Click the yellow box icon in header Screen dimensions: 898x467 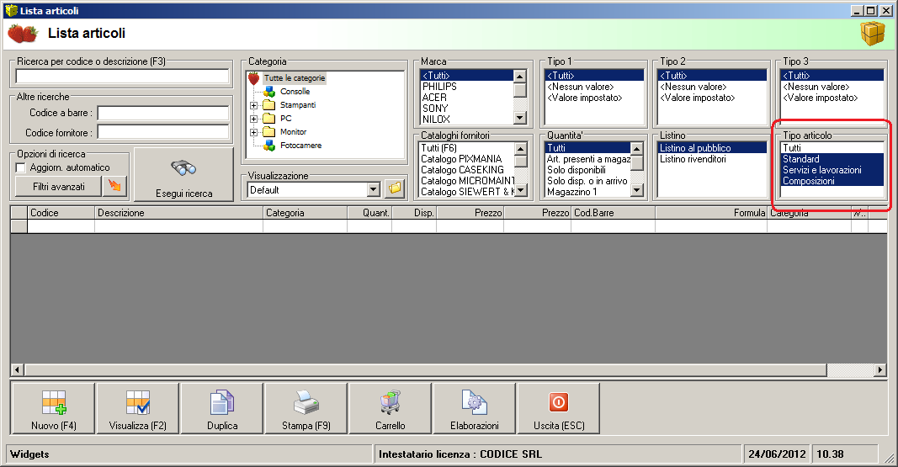pos(872,34)
